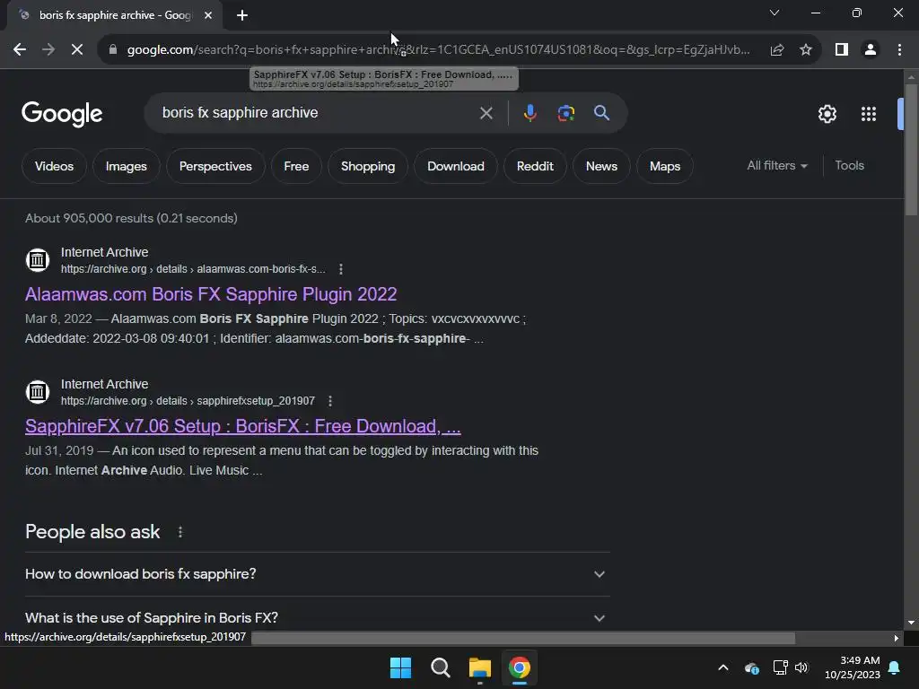919x689 pixels.
Task: View site info via lock icon
Action: (113, 50)
